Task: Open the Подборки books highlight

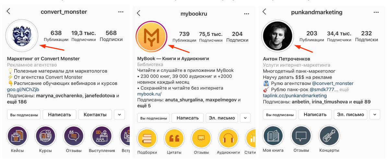Action: [x=147, y=138]
